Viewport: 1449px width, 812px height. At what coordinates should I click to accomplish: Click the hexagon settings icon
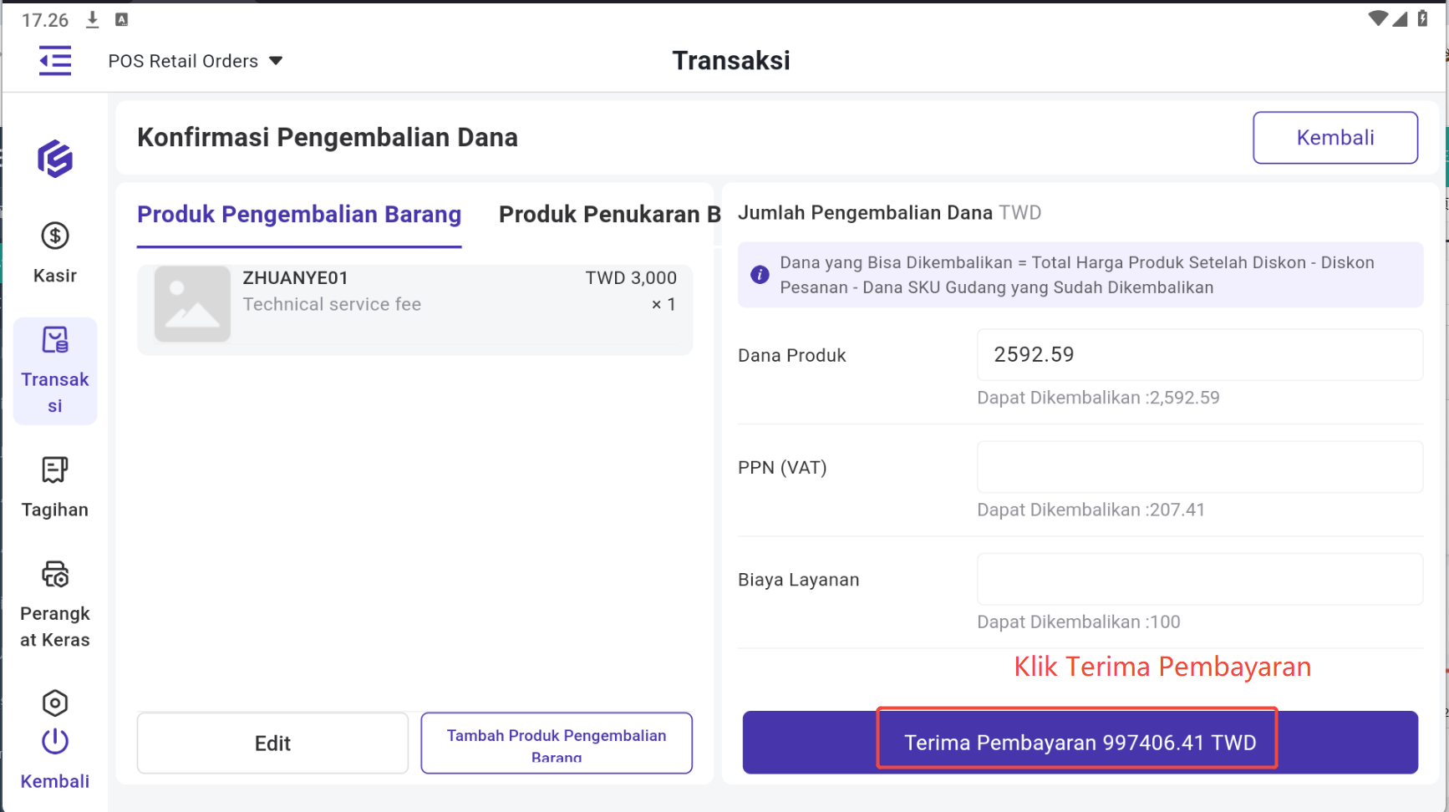[x=55, y=703]
